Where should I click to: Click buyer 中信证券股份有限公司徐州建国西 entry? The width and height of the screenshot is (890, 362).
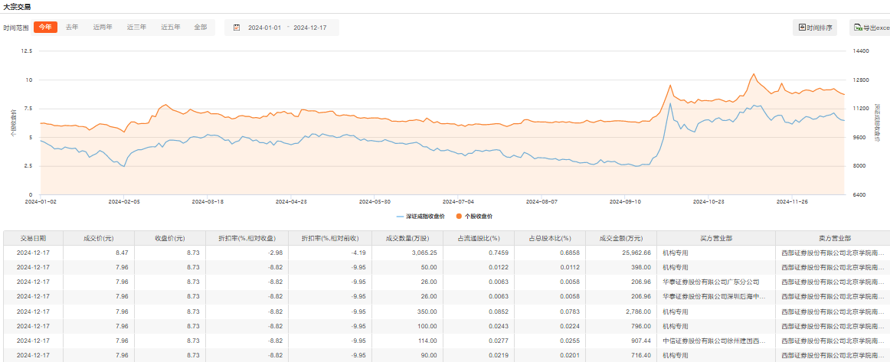pos(714,340)
